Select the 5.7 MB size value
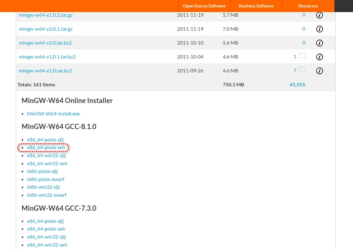This screenshot has height=250, width=353. coord(230,15)
